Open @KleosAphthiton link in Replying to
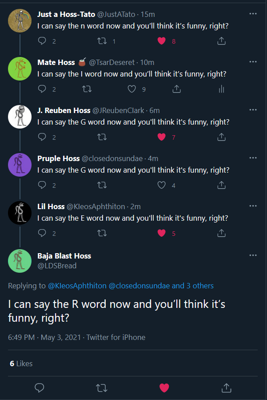 77,286
